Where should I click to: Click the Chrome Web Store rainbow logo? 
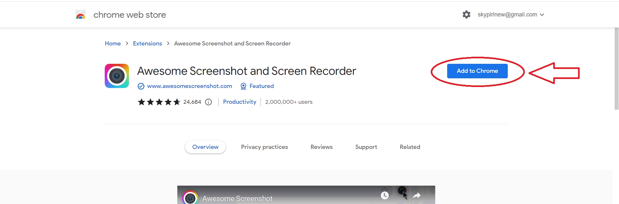point(81,15)
